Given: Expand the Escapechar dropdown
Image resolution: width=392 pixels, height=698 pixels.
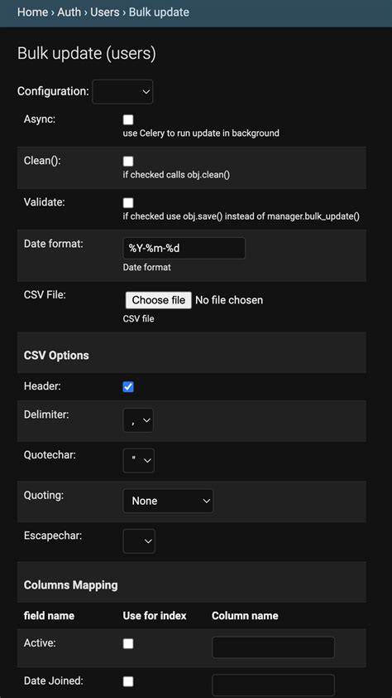Looking at the screenshot, I should 139,541.
